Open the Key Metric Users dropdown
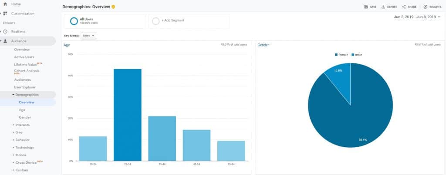446x175 pixels. tap(88, 36)
